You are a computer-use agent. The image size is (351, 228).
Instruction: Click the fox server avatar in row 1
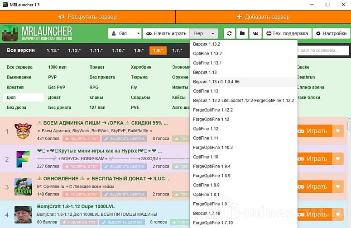click(x=23, y=131)
